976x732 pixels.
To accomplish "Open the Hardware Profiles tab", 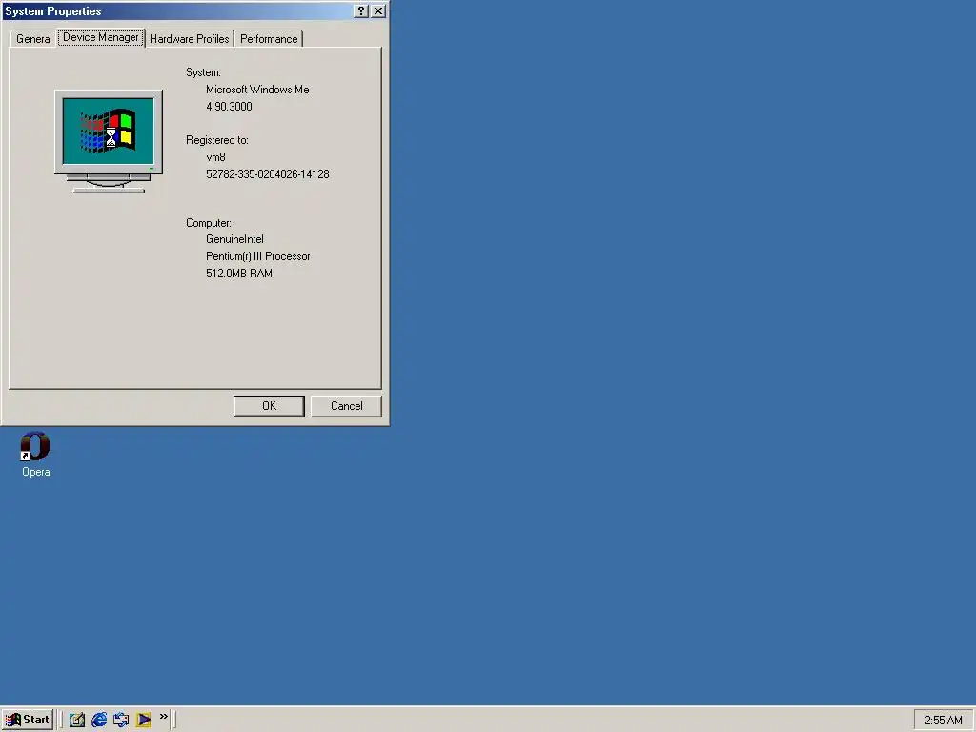I will point(190,38).
